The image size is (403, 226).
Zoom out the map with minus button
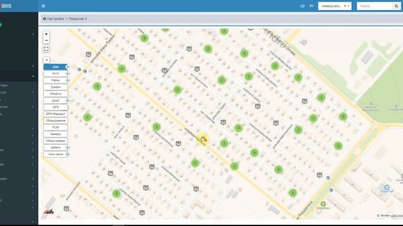46,40
